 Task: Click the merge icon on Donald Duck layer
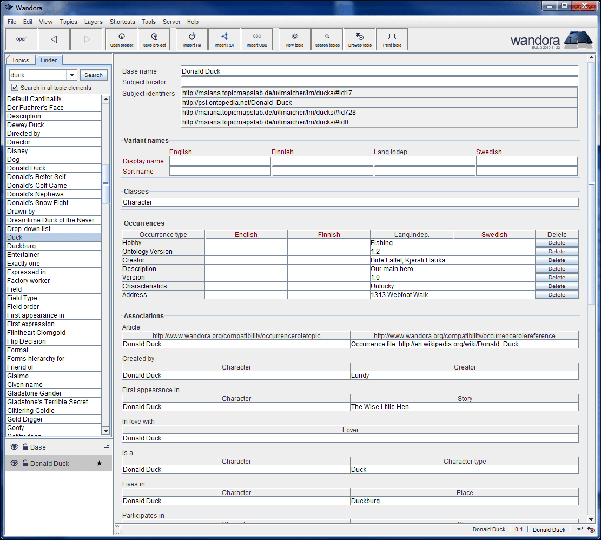[x=107, y=463]
